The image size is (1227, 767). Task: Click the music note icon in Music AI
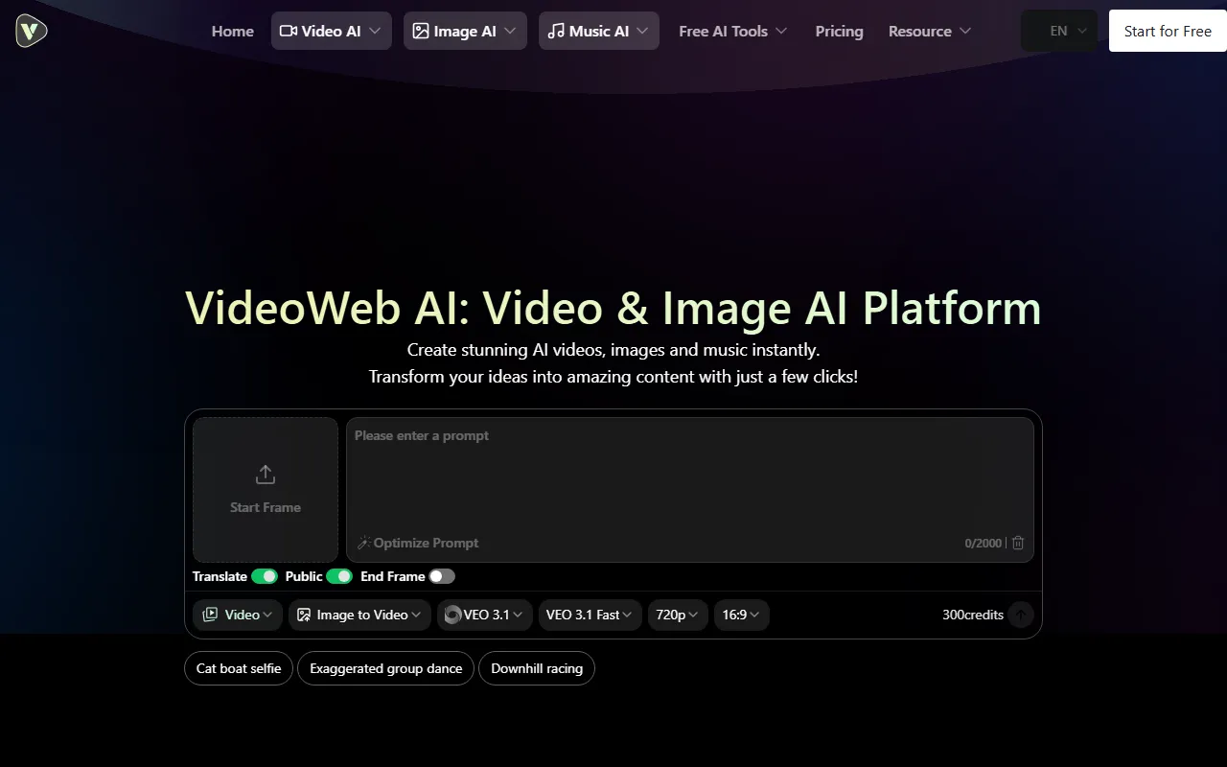[556, 31]
